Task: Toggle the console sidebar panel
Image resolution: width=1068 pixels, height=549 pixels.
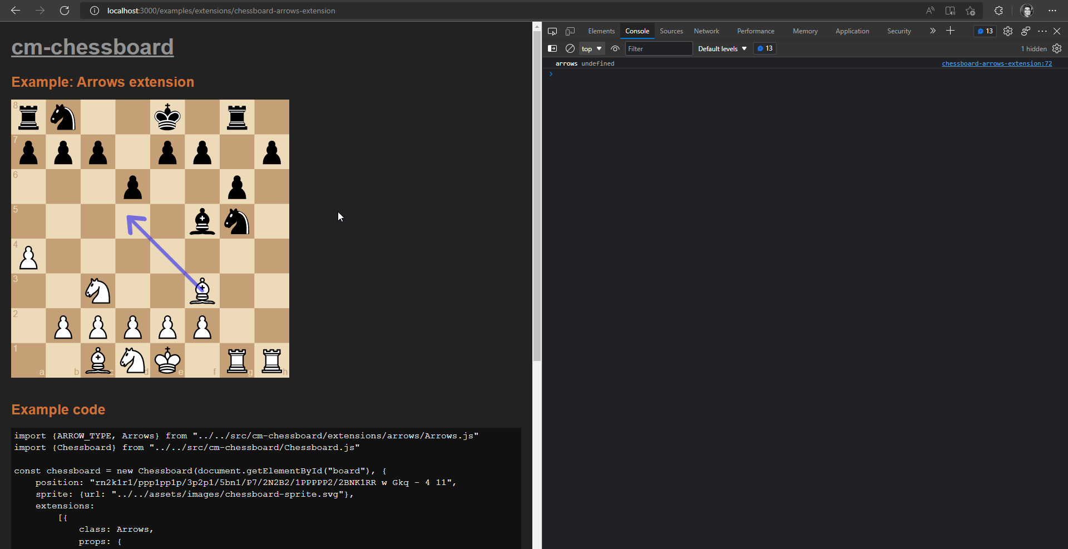Action: 552,48
